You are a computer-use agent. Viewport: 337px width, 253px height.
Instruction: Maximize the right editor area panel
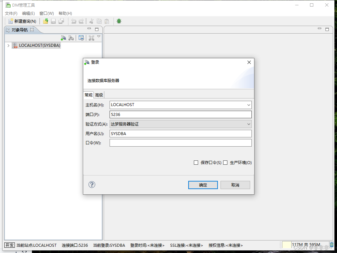click(x=327, y=29)
